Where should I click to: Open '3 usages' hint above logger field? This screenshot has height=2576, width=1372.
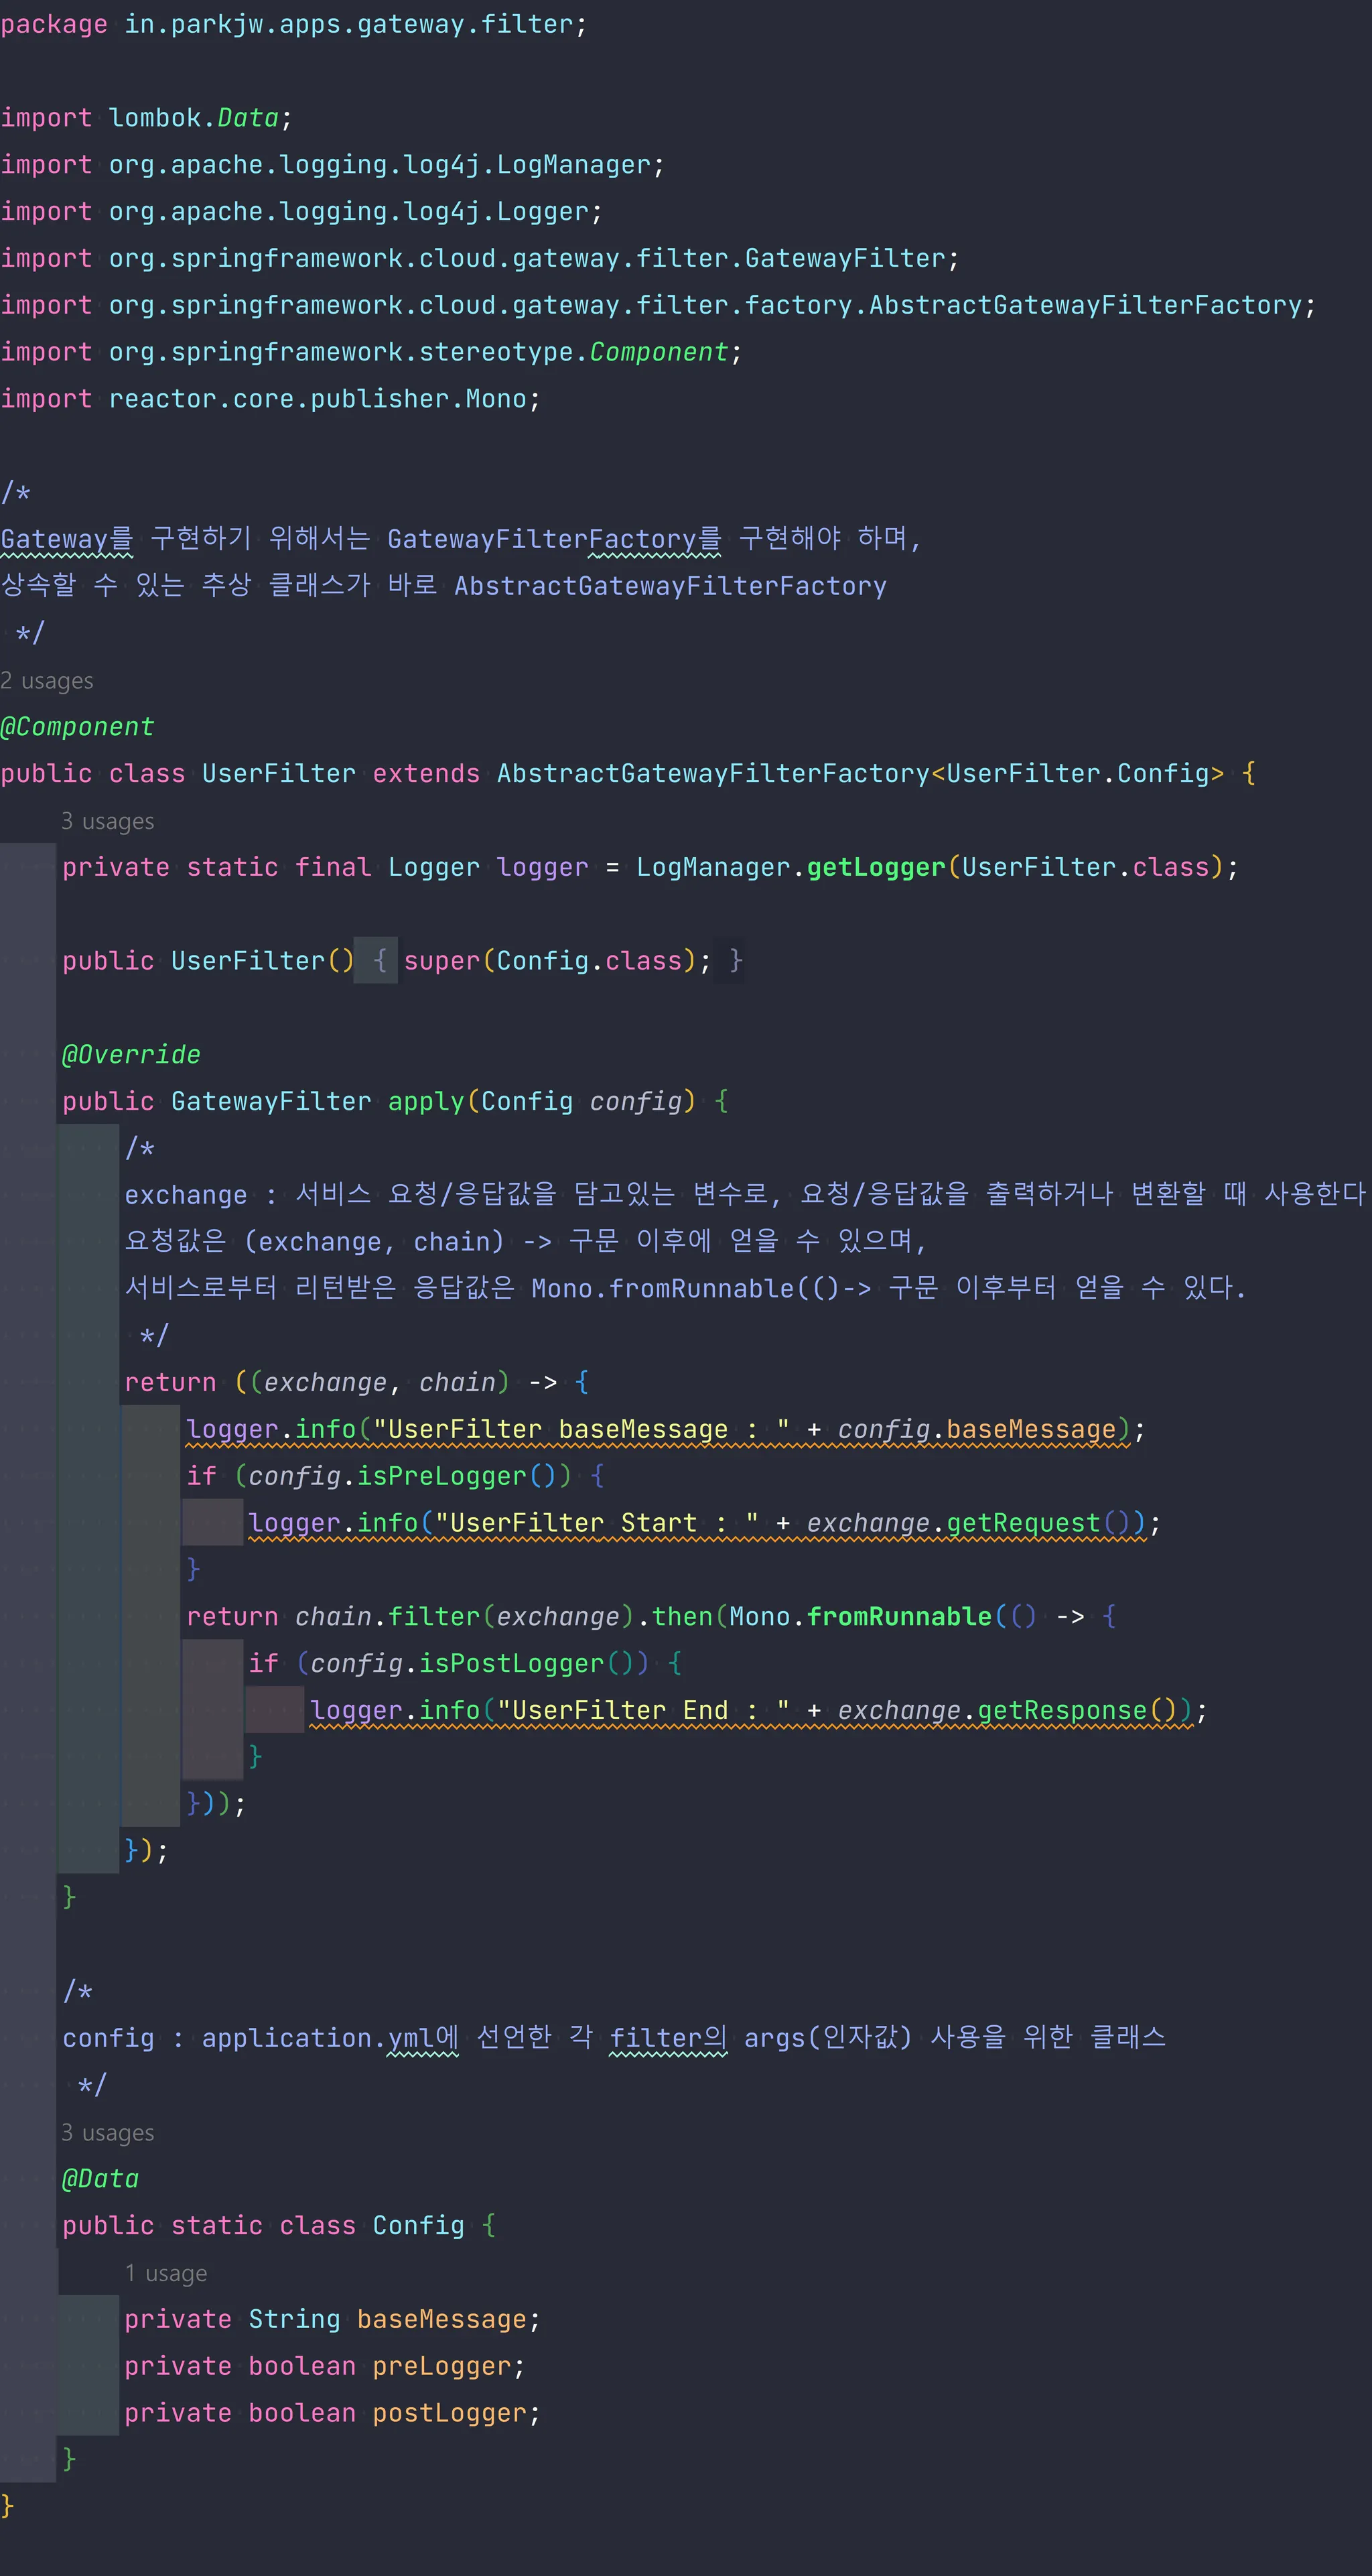108,822
